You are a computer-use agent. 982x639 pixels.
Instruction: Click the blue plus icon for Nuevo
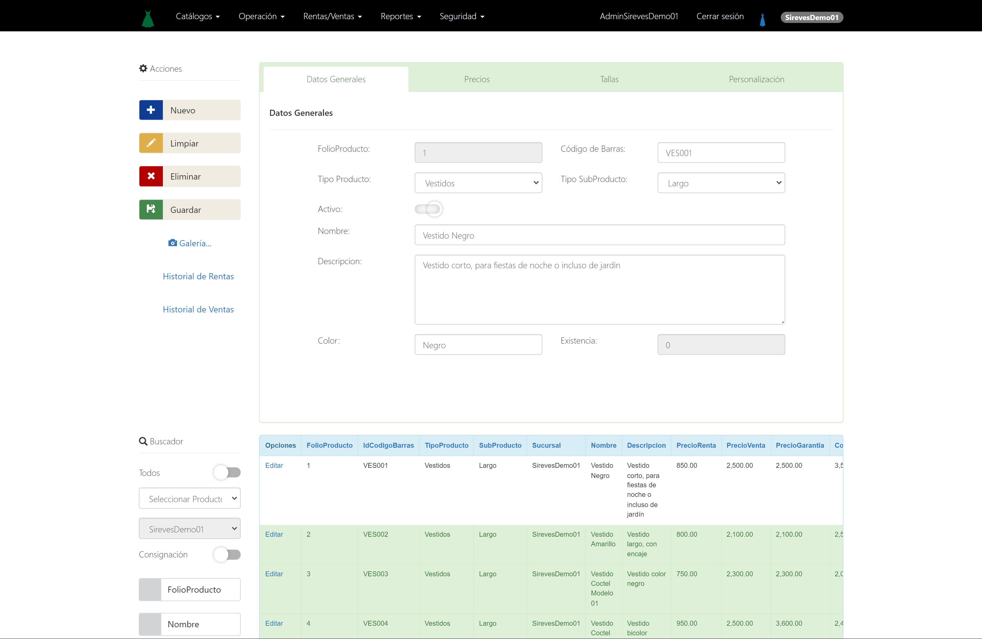(x=151, y=110)
